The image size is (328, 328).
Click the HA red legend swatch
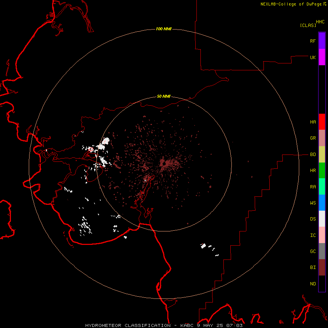[322, 122]
